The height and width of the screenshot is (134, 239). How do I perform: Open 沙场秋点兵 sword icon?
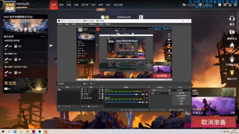(232, 59)
